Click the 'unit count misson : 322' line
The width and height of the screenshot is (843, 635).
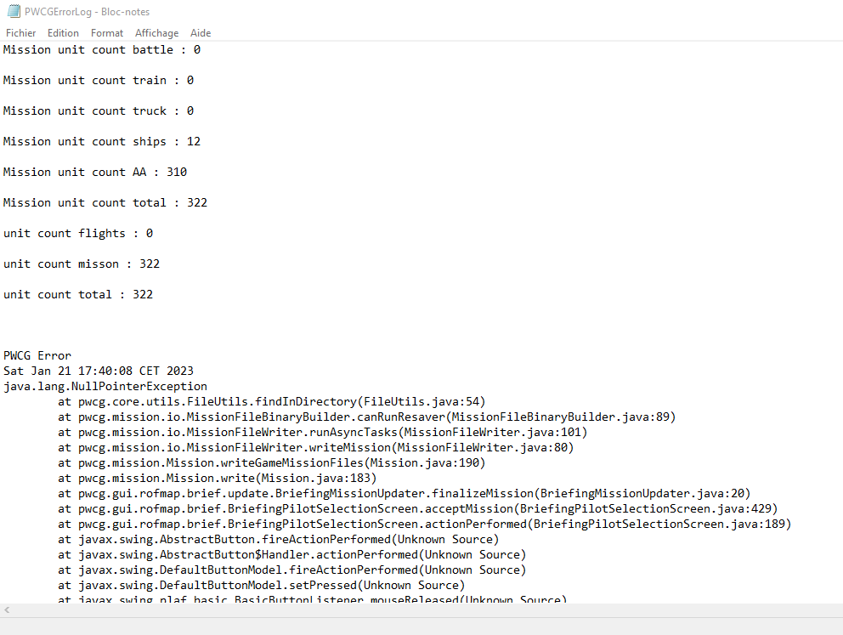coord(82,264)
